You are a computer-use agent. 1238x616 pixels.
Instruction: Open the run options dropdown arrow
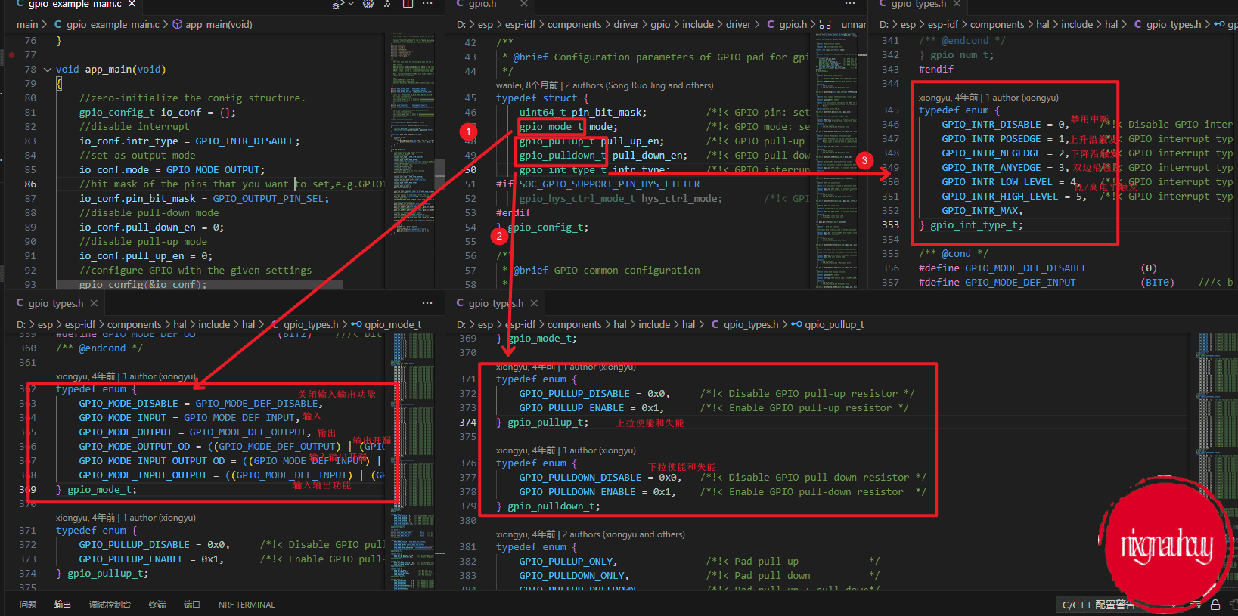tap(351, 5)
